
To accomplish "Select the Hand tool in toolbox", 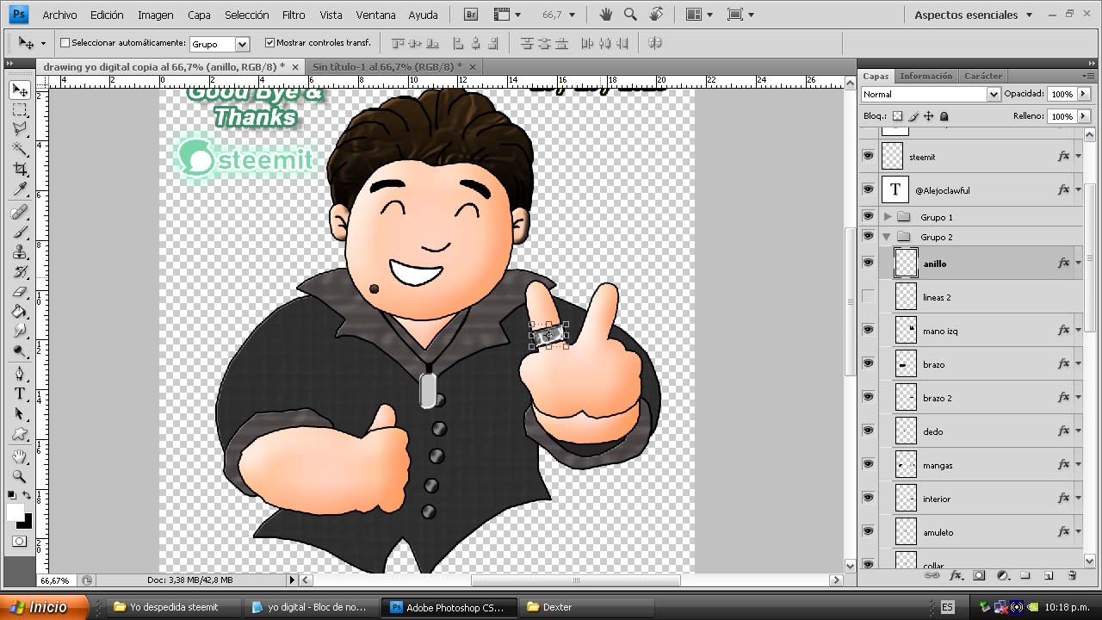I will 20,456.
